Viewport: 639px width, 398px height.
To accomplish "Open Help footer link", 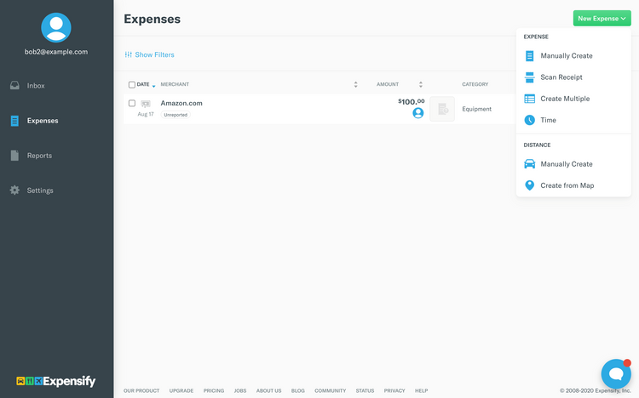I will 422,390.
